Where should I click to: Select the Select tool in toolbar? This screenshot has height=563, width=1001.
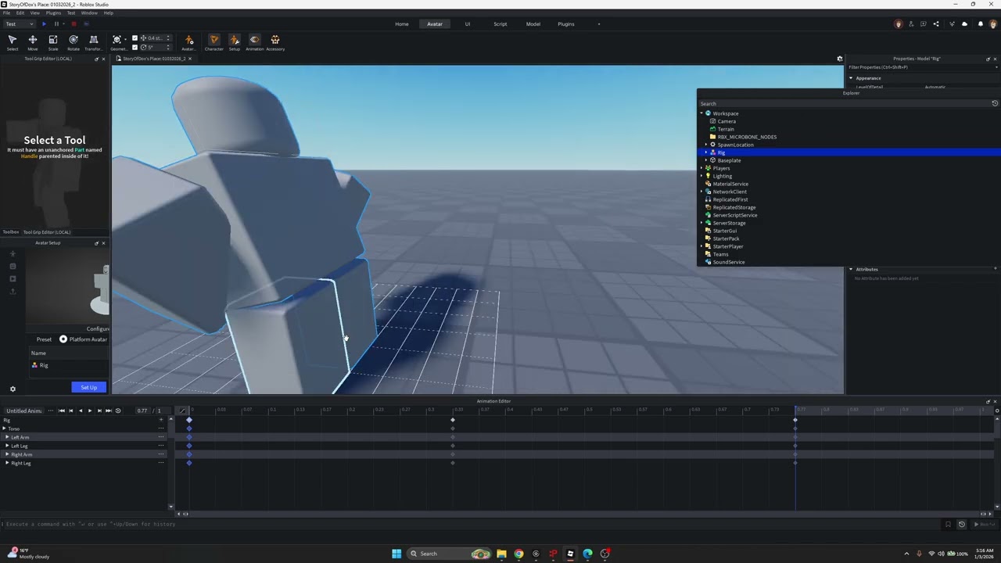tap(13, 42)
